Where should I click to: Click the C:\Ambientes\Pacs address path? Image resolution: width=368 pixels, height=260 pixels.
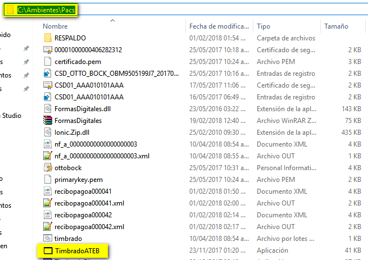coord(46,10)
